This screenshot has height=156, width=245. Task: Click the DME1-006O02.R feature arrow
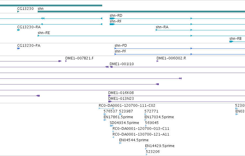coord(157,61)
